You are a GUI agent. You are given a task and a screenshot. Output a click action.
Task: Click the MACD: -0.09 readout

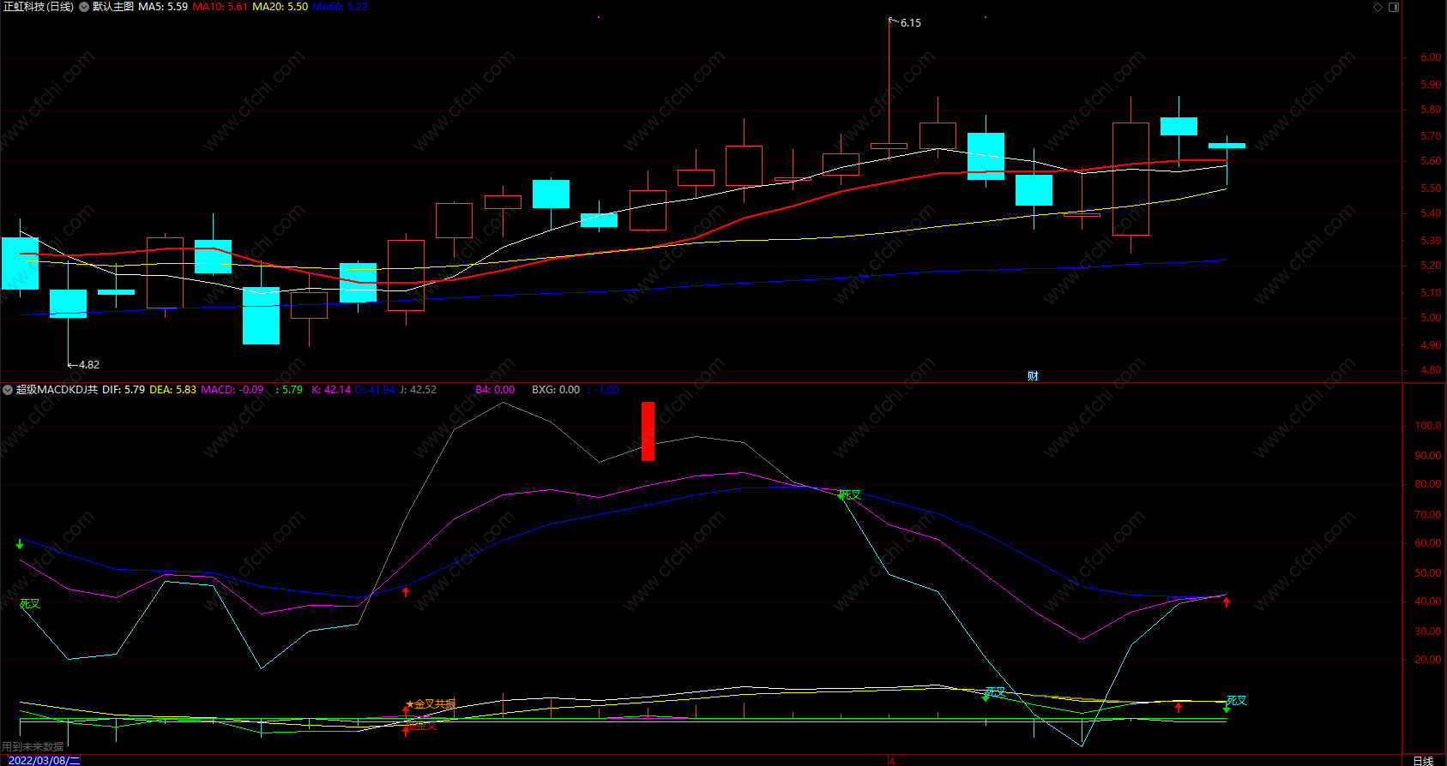point(232,390)
